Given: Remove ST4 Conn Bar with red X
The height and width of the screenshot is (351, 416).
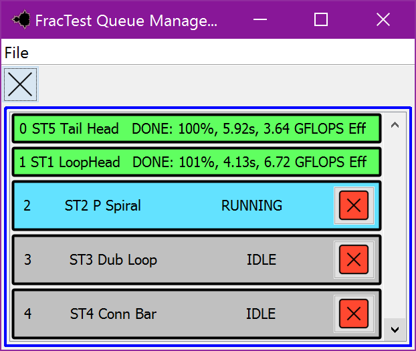Looking at the screenshot, I should pos(354,314).
